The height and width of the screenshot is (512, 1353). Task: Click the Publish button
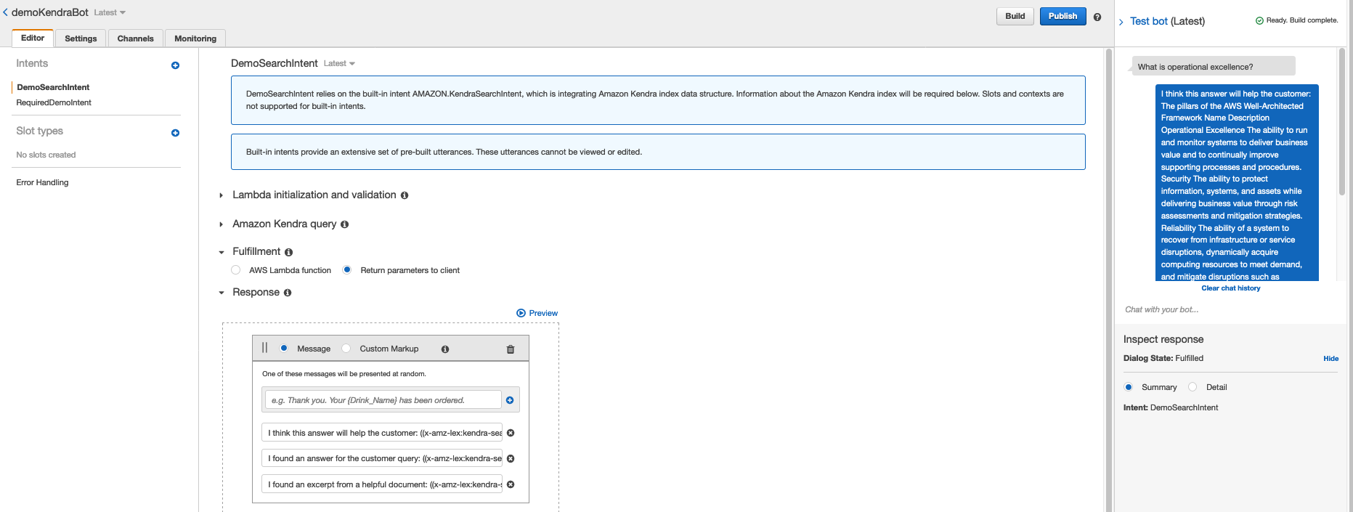(1063, 16)
